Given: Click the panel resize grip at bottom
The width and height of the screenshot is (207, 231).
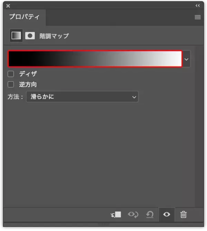Looking at the screenshot, I should (x=103, y=224).
